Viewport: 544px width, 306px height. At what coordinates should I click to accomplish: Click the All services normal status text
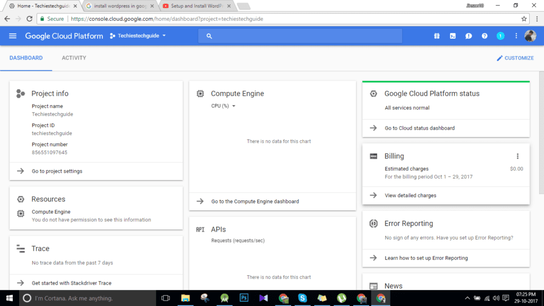[x=407, y=107]
